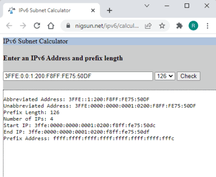Click the Unabbreviated Address result line

point(99,106)
